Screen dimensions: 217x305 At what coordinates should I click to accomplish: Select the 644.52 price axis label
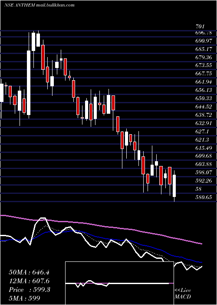coord(204,107)
